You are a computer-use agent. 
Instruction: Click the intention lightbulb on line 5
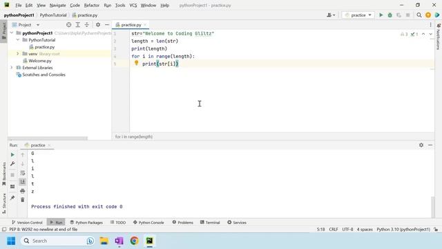click(137, 63)
